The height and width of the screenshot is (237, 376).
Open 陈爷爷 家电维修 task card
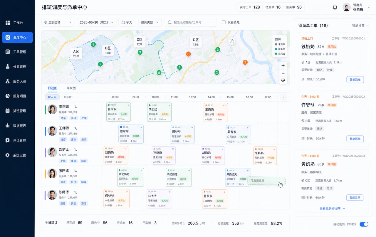(131, 134)
